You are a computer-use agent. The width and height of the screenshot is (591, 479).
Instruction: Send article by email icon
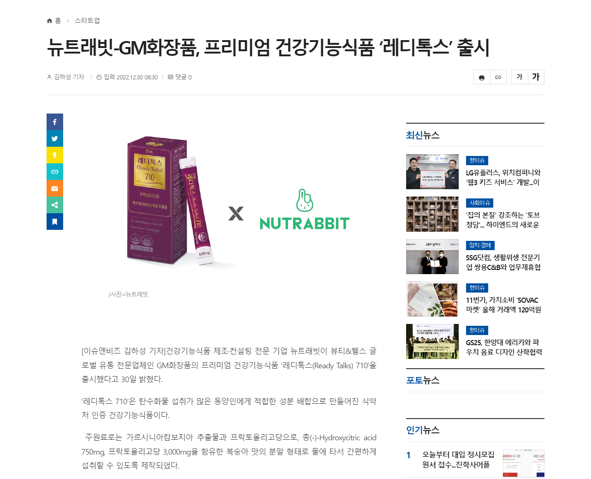coord(55,188)
